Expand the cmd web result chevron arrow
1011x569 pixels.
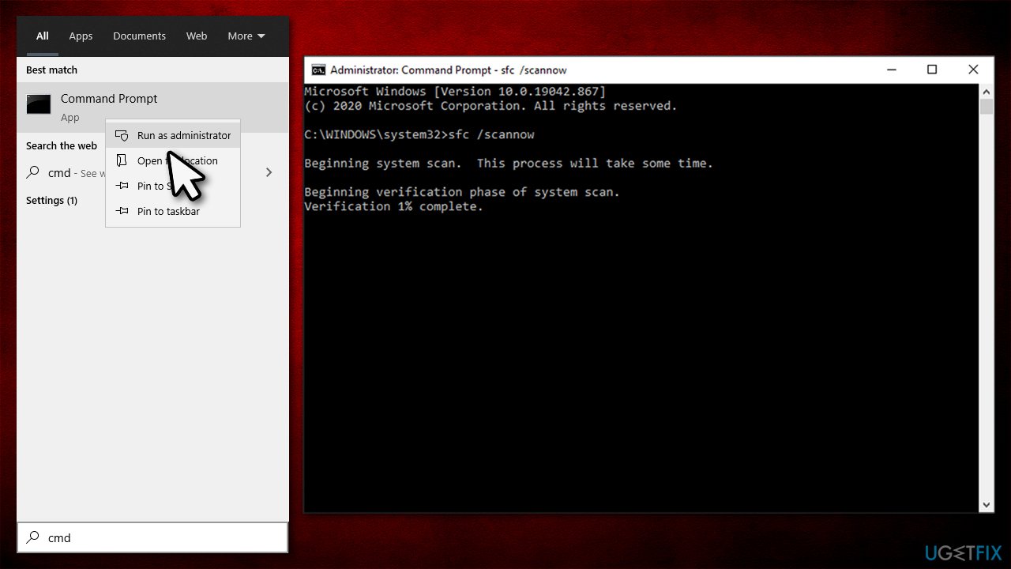[x=269, y=172]
